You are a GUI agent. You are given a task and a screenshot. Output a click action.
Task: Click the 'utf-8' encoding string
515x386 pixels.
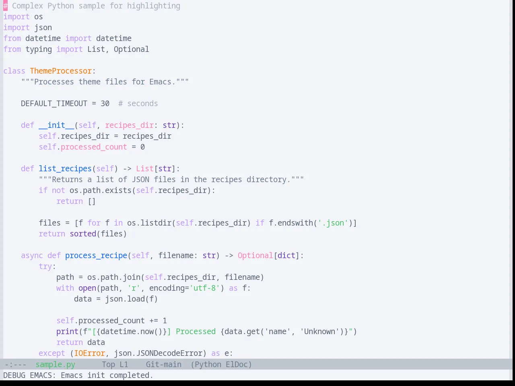[x=205, y=288]
